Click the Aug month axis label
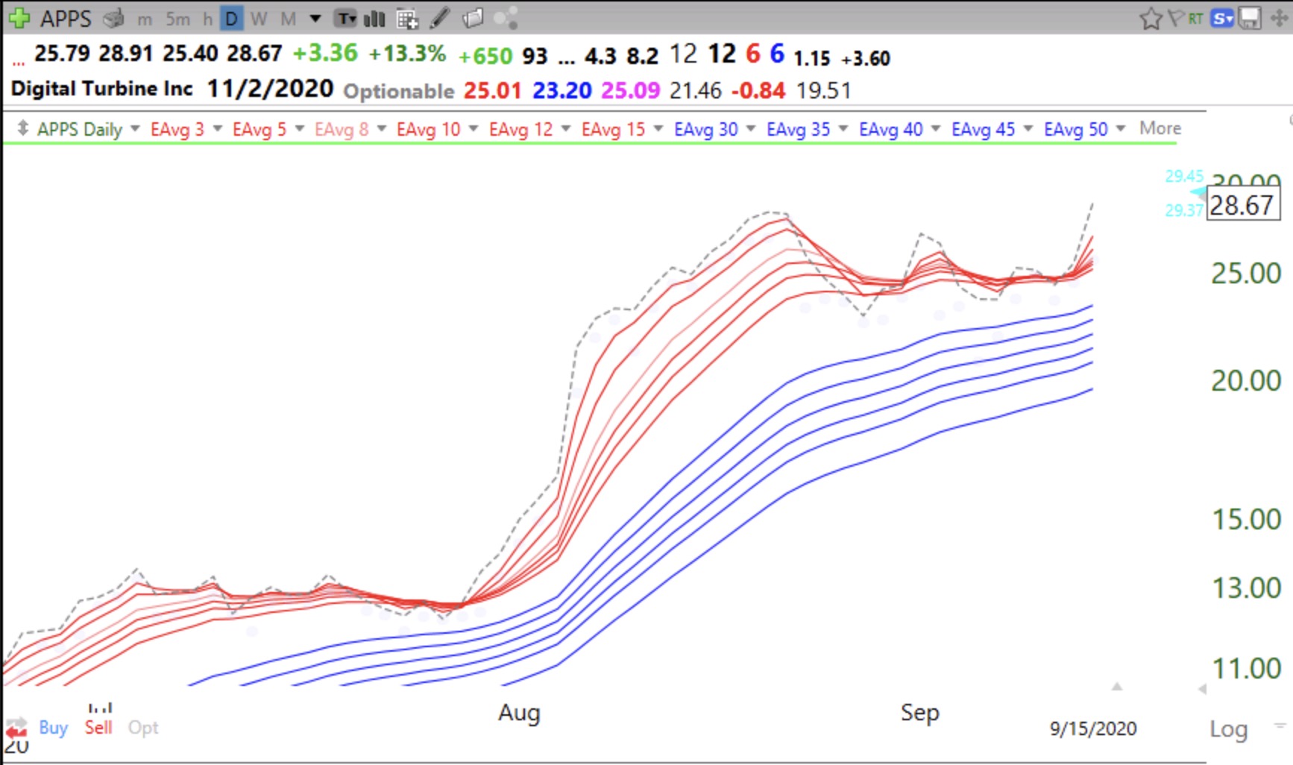1293x765 pixels. coord(519,713)
